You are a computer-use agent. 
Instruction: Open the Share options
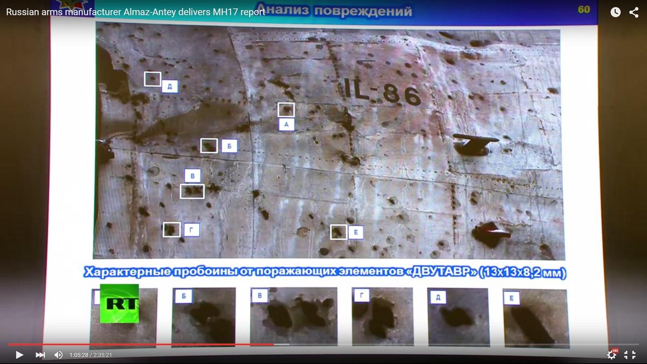[634, 12]
